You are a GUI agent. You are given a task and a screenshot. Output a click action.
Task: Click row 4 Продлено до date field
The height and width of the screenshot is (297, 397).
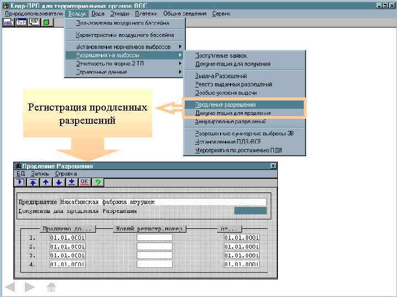pyautogui.click(x=67, y=265)
